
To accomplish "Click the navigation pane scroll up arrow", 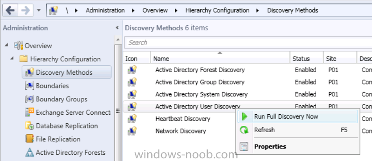I will [x=118, y=40].
